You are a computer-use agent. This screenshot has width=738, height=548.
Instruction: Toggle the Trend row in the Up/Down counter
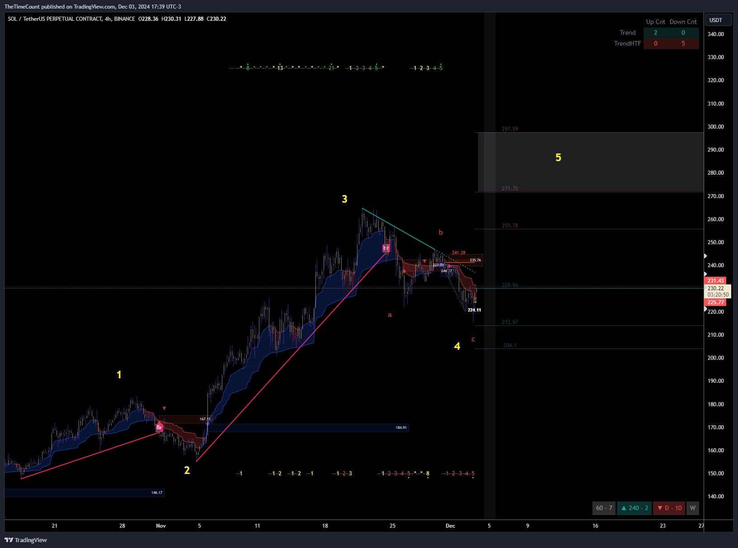point(656,33)
